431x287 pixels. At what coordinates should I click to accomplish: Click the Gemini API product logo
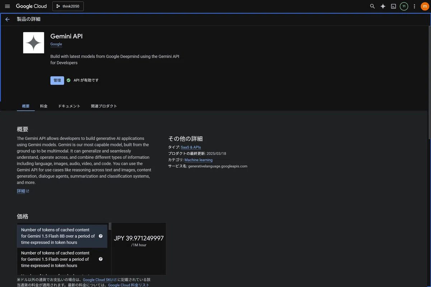(x=34, y=43)
